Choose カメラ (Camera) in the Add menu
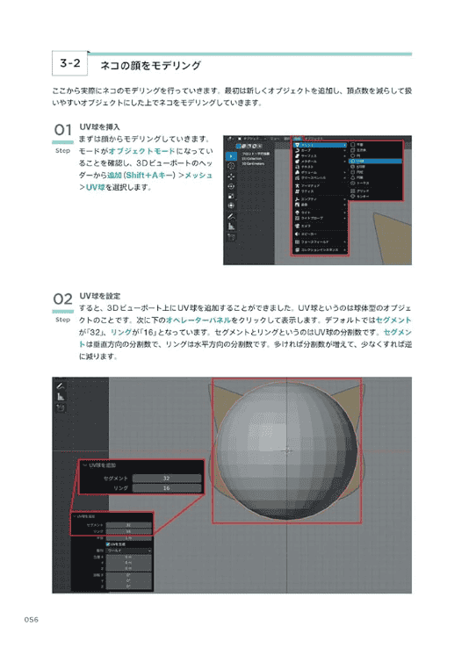The width and height of the screenshot is (469, 648). [x=320, y=226]
